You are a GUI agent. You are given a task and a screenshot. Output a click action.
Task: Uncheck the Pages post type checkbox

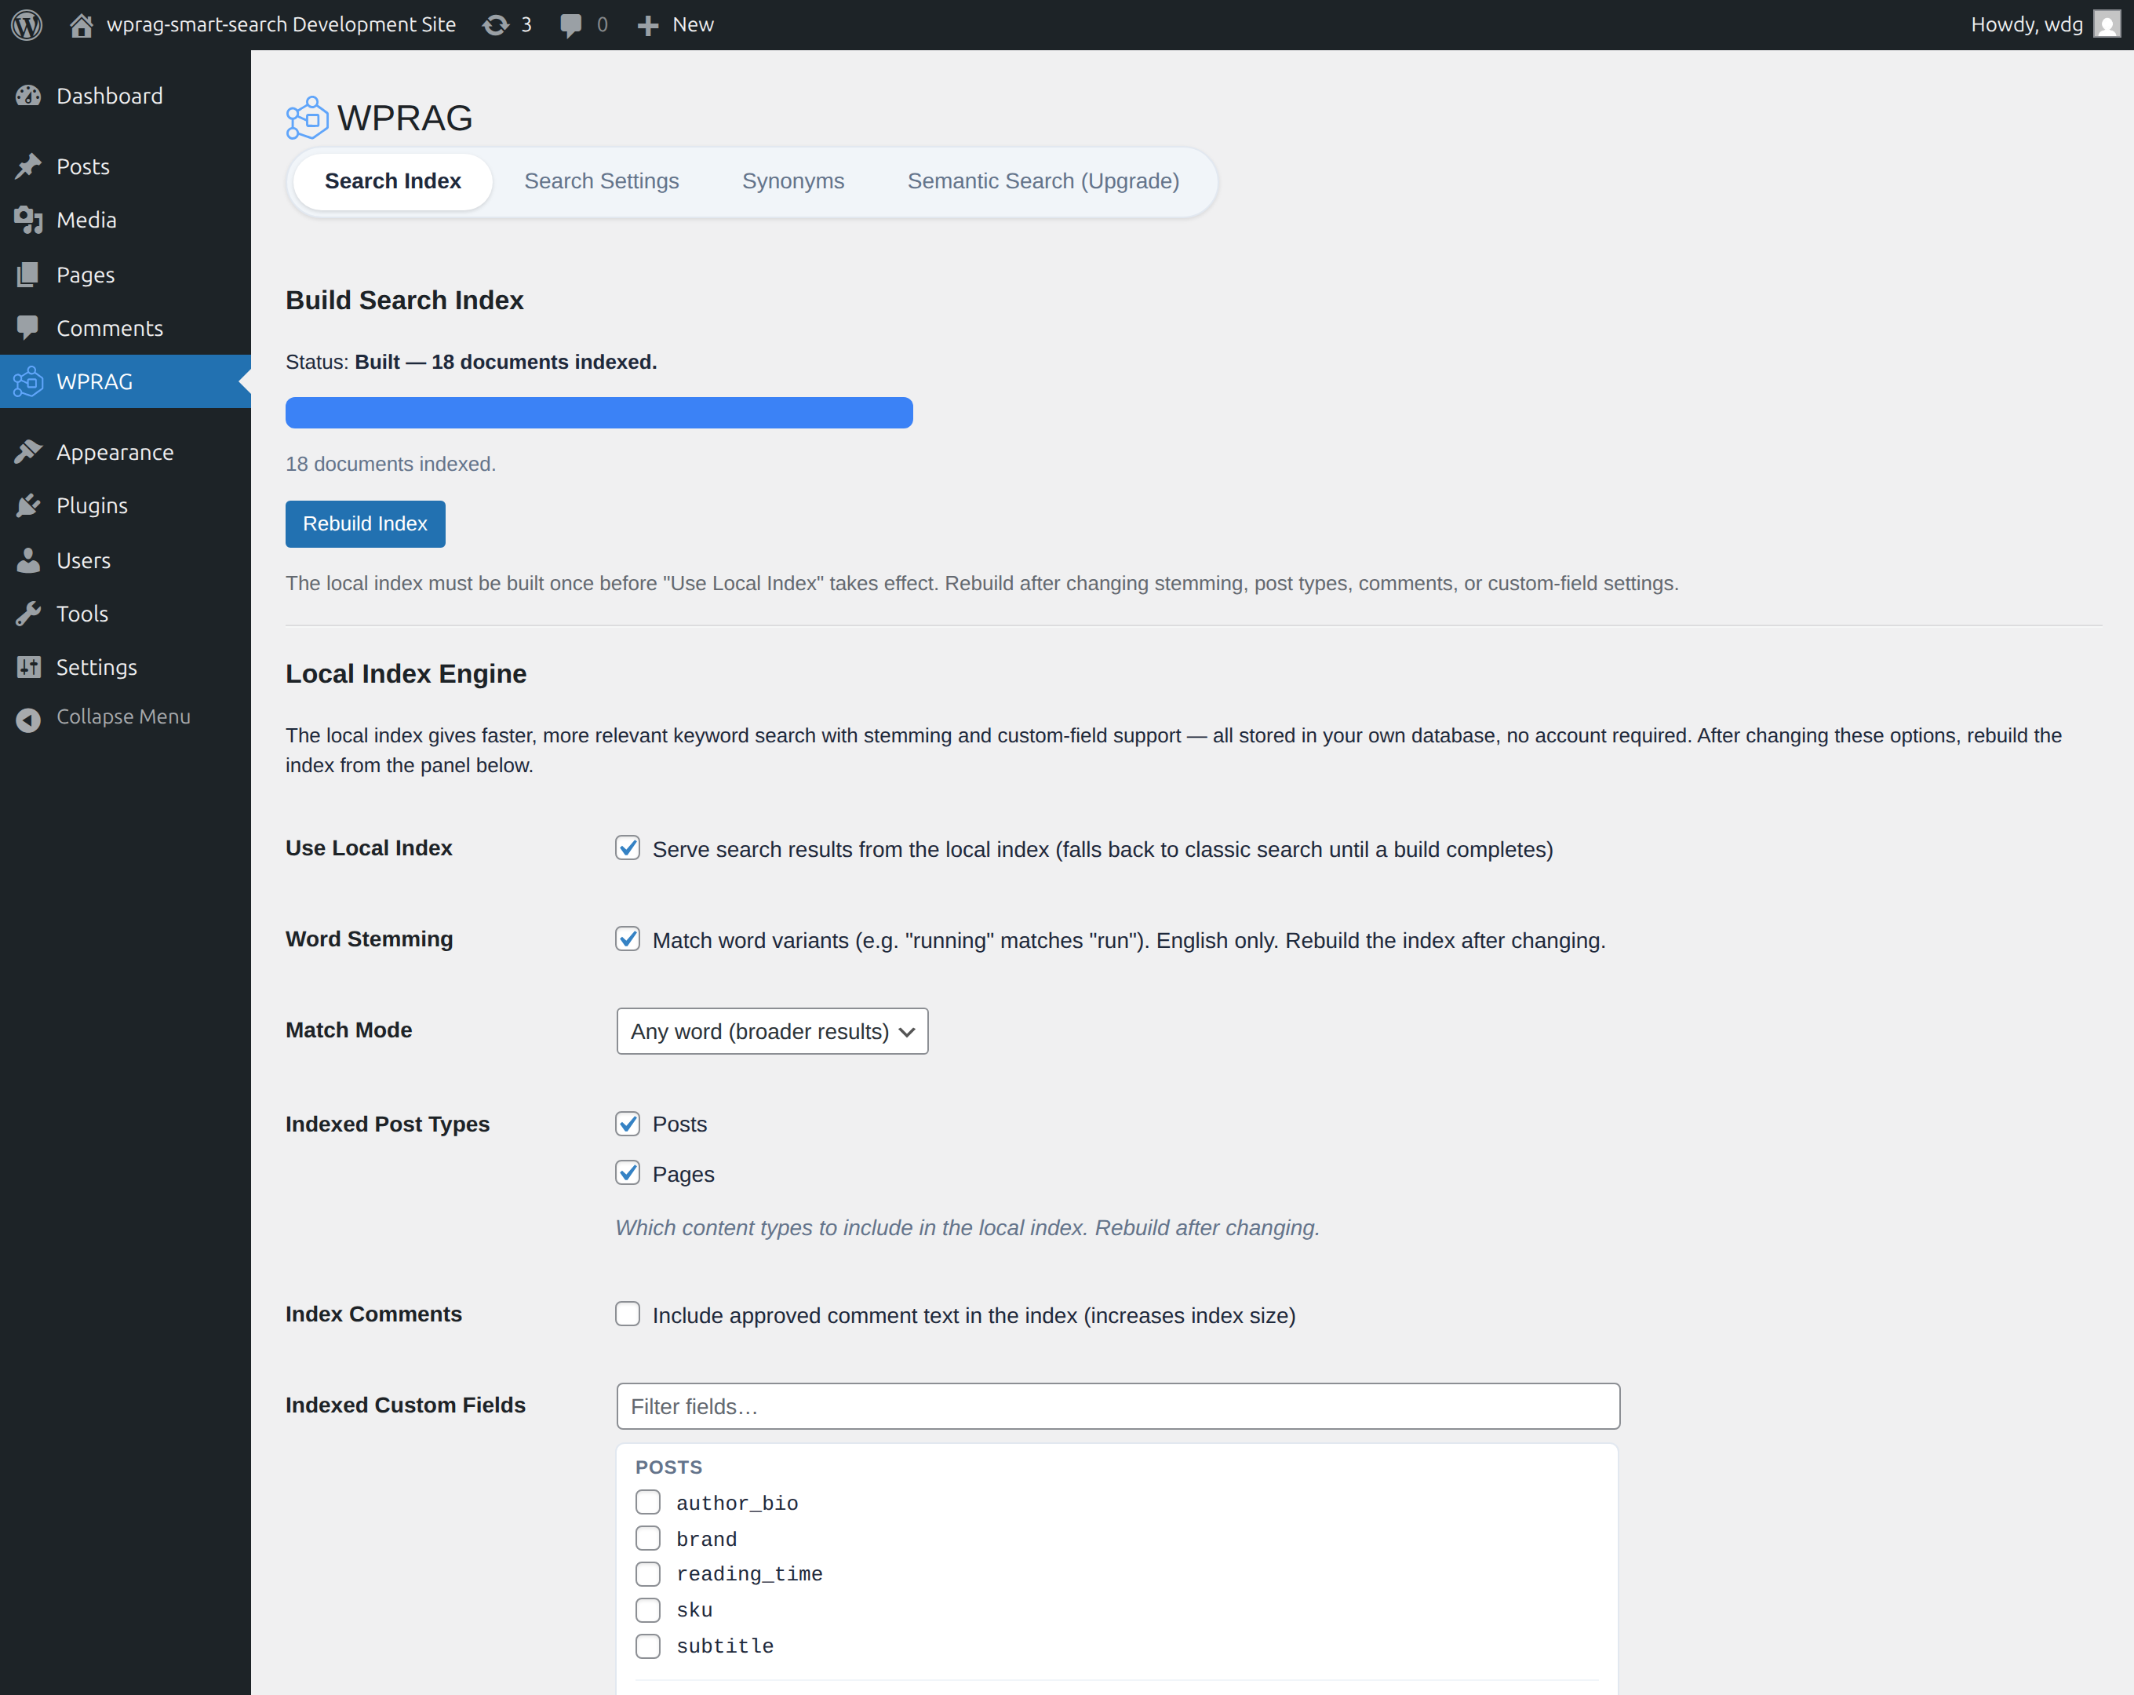(x=628, y=1173)
